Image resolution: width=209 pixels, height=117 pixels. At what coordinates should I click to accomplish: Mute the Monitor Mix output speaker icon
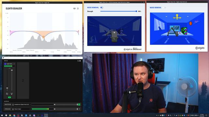pyautogui.click(x=55, y=105)
